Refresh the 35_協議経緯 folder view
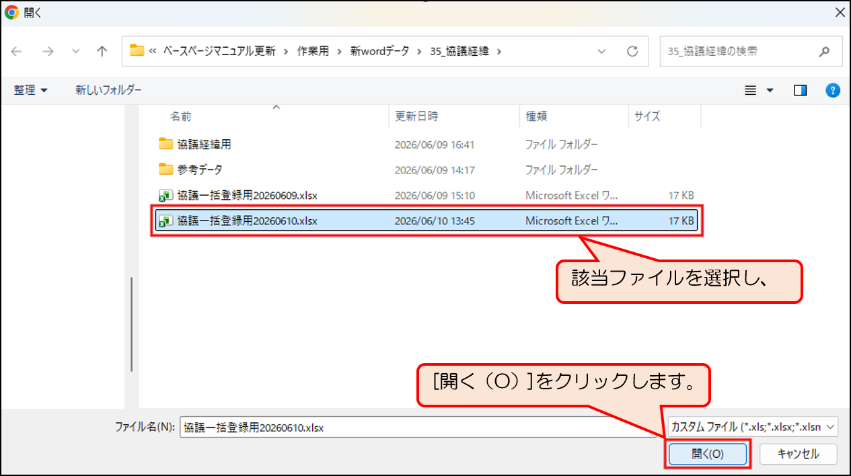Image resolution: width=851 pixels, height=476 pixels. click(632, 51)
